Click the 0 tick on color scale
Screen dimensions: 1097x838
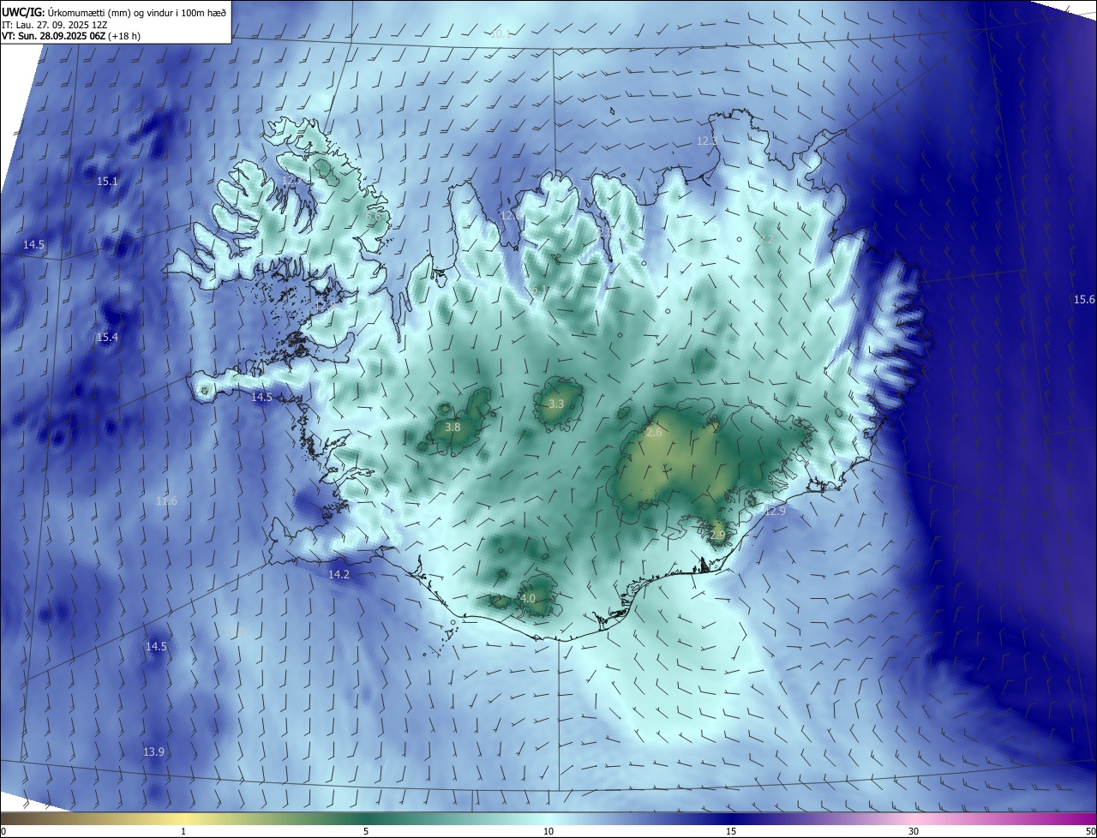click(3, 831)
